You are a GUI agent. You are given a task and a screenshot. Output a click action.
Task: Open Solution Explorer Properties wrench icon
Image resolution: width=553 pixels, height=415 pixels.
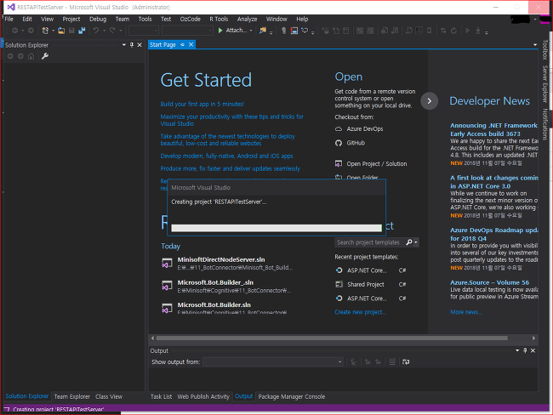[45, 56]
